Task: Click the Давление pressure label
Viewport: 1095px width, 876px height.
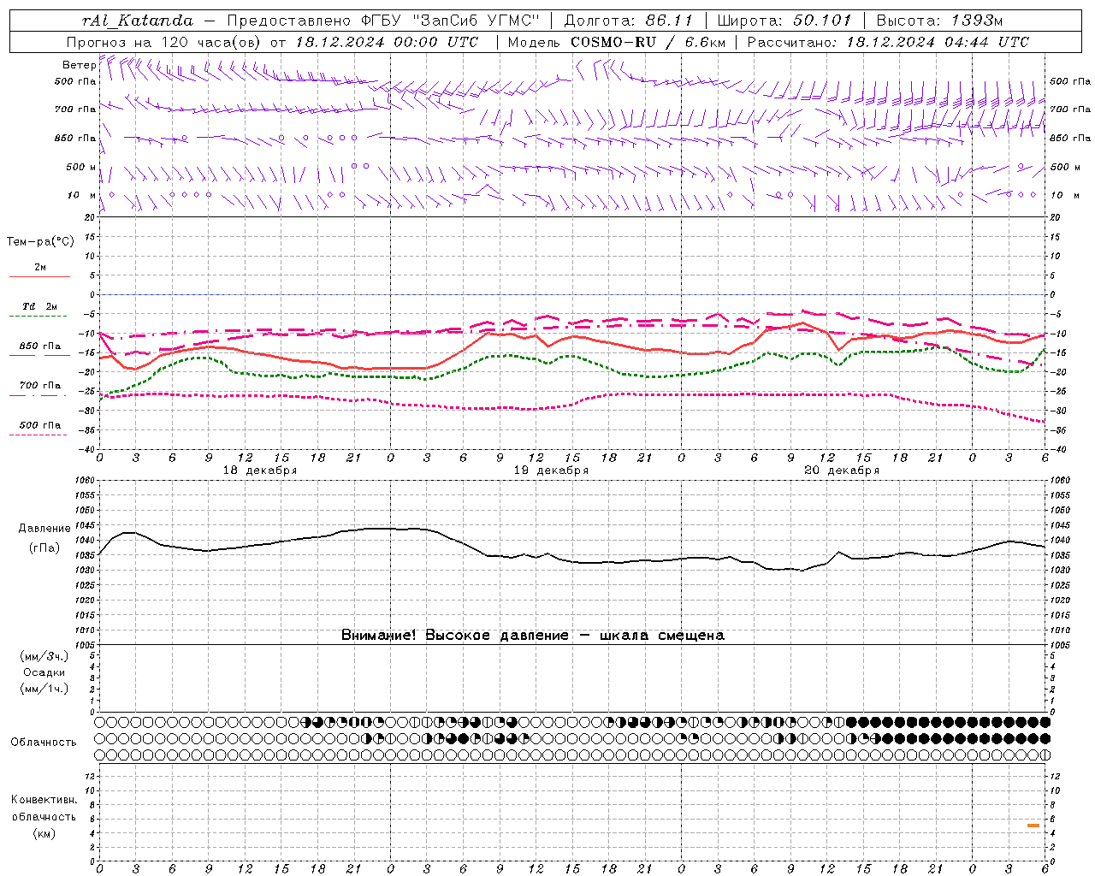Action: (44, 529)
